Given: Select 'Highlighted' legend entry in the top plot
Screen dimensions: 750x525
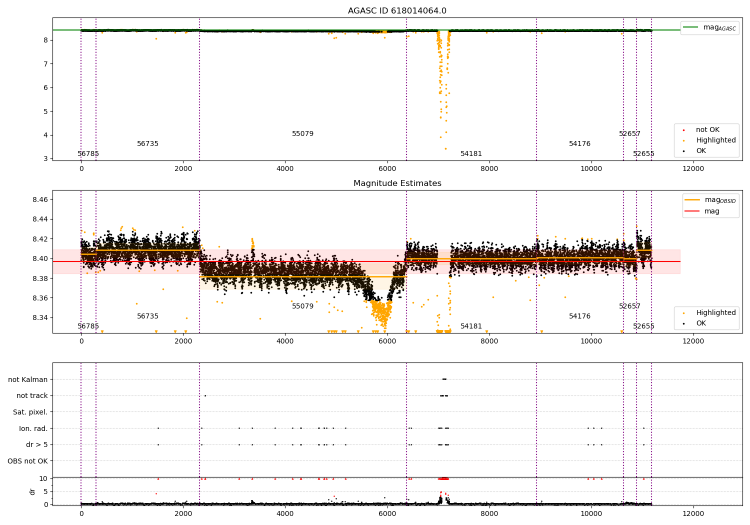Looking at the screenshot, I should pos(716,140).
